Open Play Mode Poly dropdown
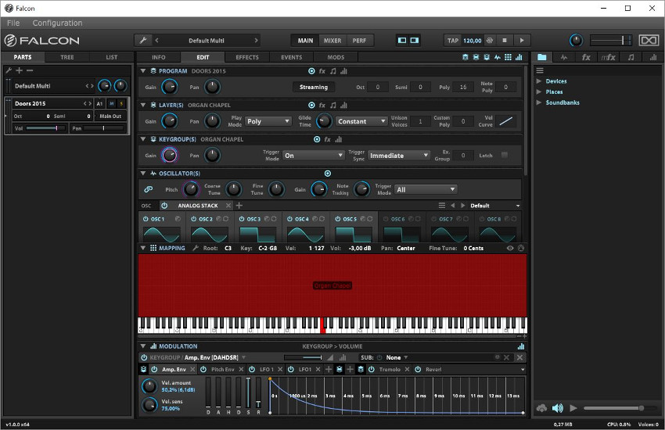665x430 pixels. point(268,121)
